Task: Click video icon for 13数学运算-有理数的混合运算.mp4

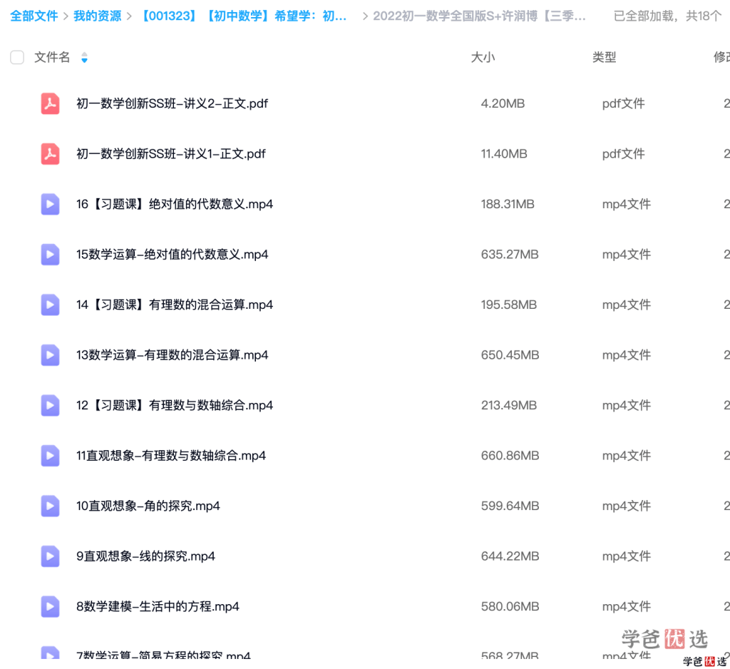Action: 51,355
